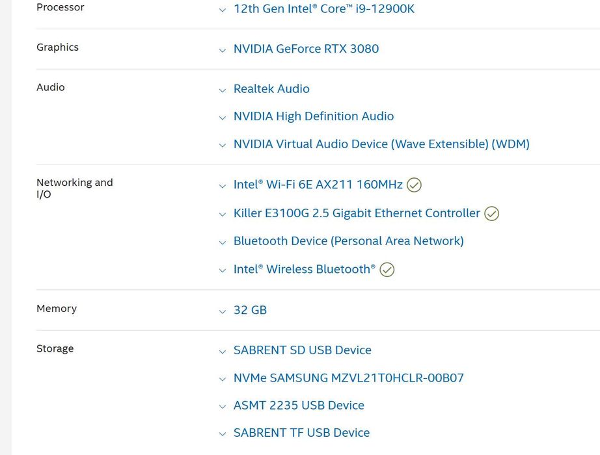This screenshot has height=455, width=600.
Task: Expand NVIDIA Virtual Audio Device chevron
Action: point(223,146)
